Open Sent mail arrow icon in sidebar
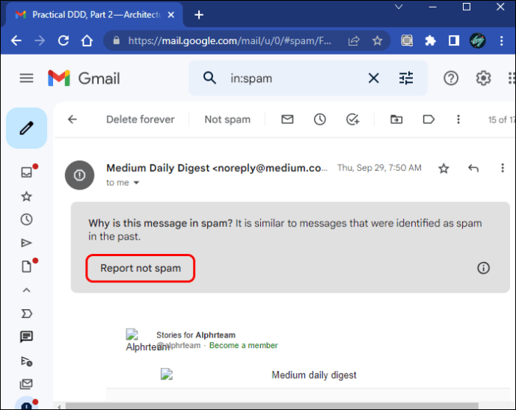 click(27, 243)
